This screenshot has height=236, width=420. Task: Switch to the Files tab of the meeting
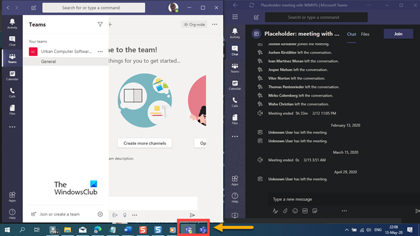coord(365,34)
